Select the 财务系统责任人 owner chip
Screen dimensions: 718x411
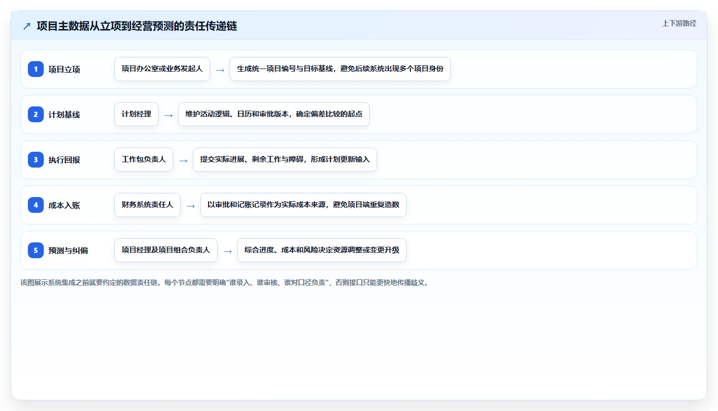[x=147, y=205]
